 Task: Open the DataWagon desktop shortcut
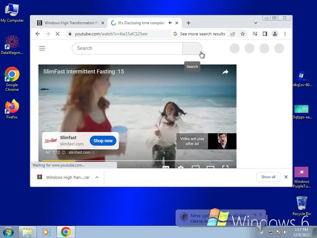point(12,45)
